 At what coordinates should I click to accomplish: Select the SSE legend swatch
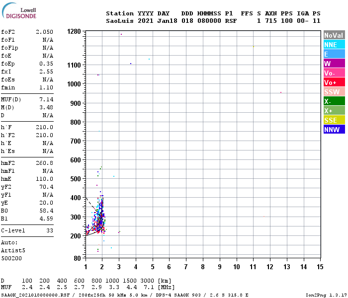tap(334, 120)
